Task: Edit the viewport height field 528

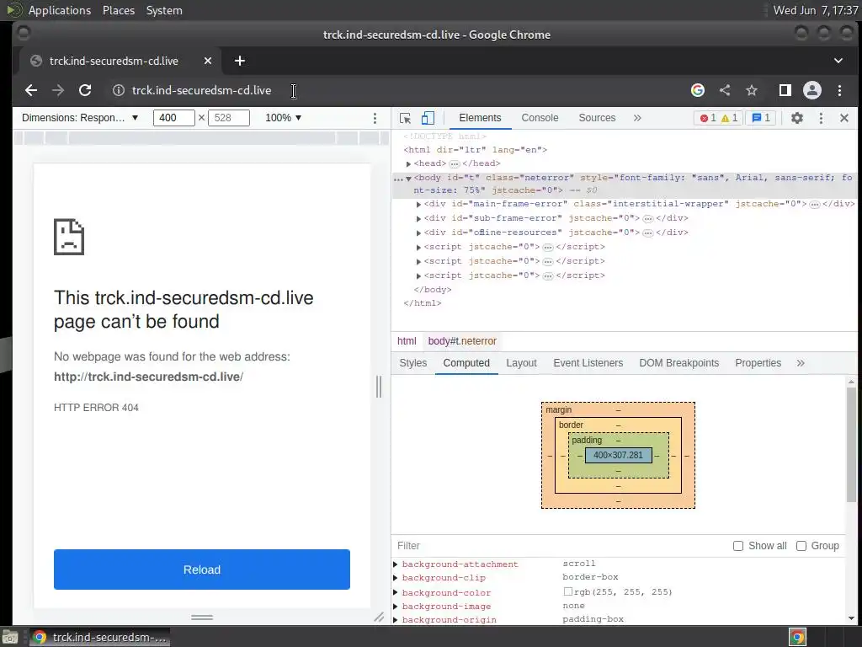Action: point(229,118)
